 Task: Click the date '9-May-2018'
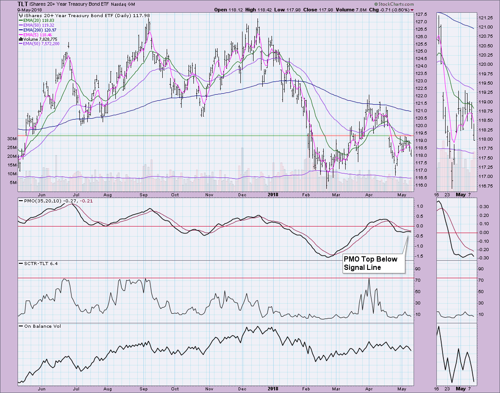[30, 10]
